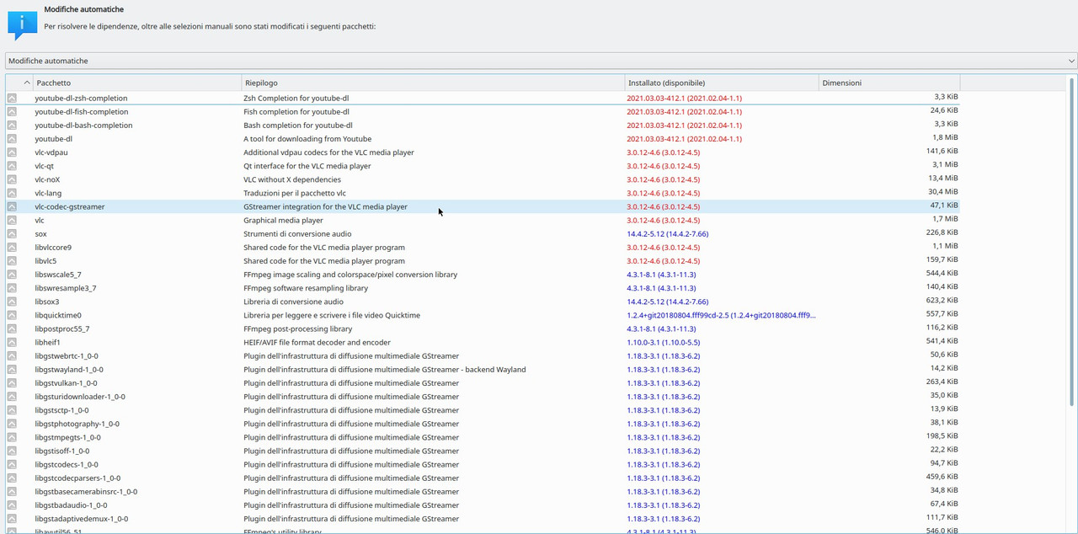Image resolution: width=1078 pixels, height=534 pixels.
Task: Click summary 'FFmpeg post-processing library'
Action: click(x=298, y=328)
